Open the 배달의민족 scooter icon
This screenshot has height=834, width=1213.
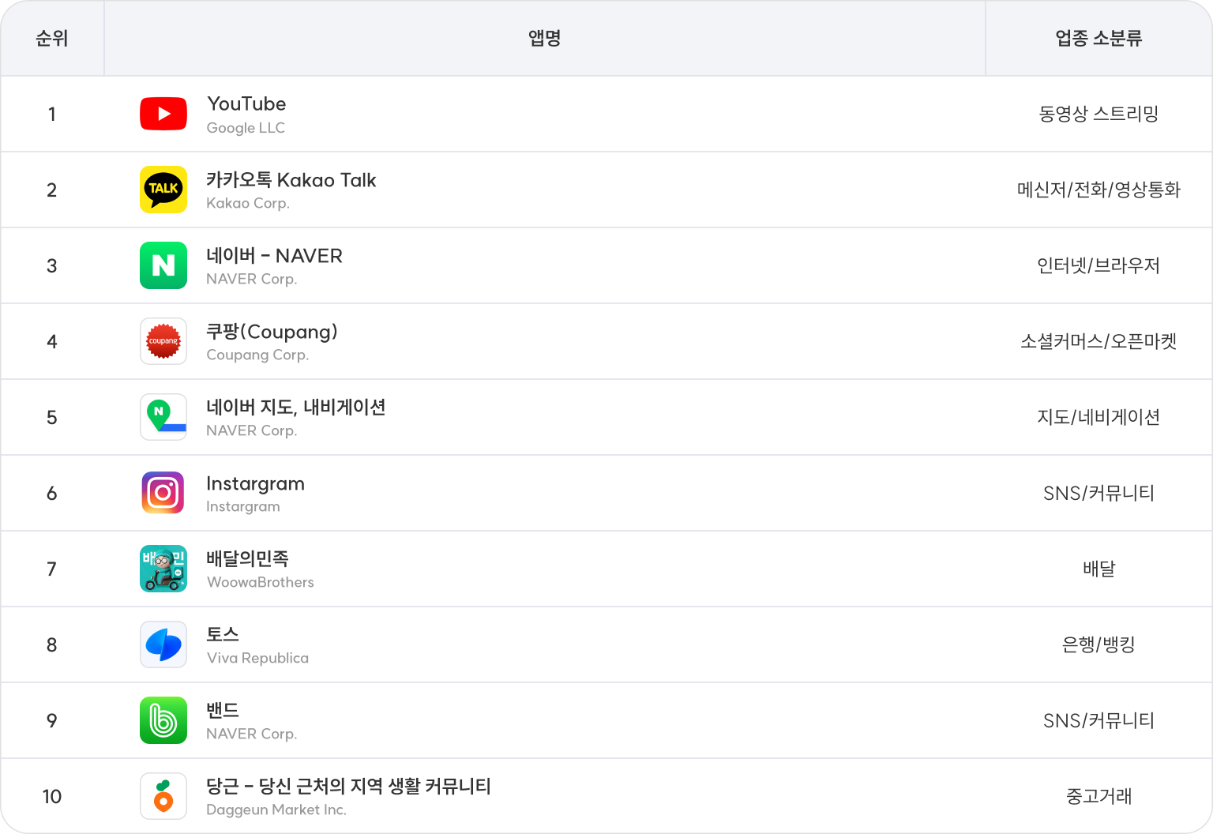pos(163,569)
